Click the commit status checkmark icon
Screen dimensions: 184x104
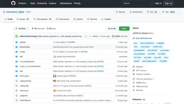pos(90,36)
